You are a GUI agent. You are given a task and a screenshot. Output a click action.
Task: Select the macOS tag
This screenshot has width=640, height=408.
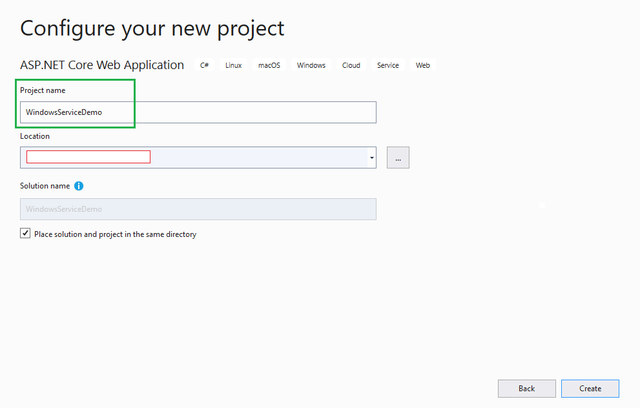coord(269,65)
